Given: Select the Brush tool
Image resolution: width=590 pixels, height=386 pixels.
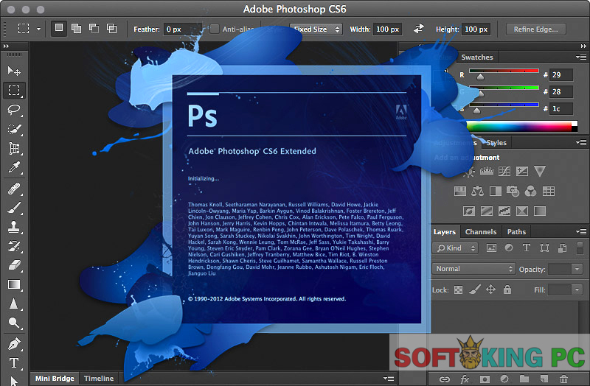Looking at the screenshot, I should (14, 208).
